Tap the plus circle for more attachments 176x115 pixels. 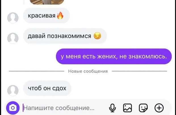[159, 108]
